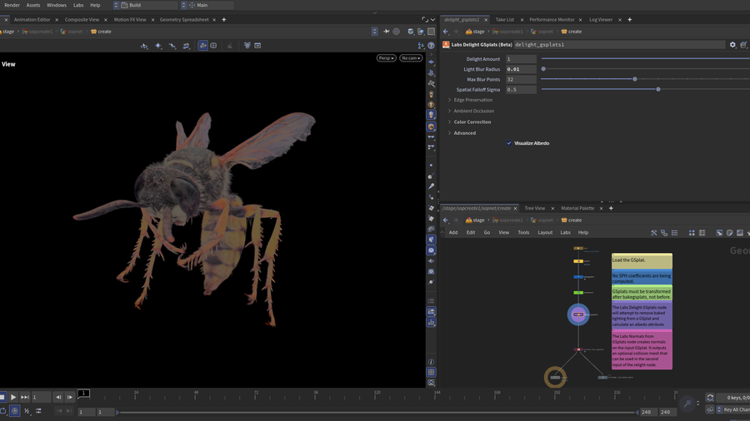Jump to the last frame button
The image size is (750, 421).
pyautogui.click(x=25, y=397)
